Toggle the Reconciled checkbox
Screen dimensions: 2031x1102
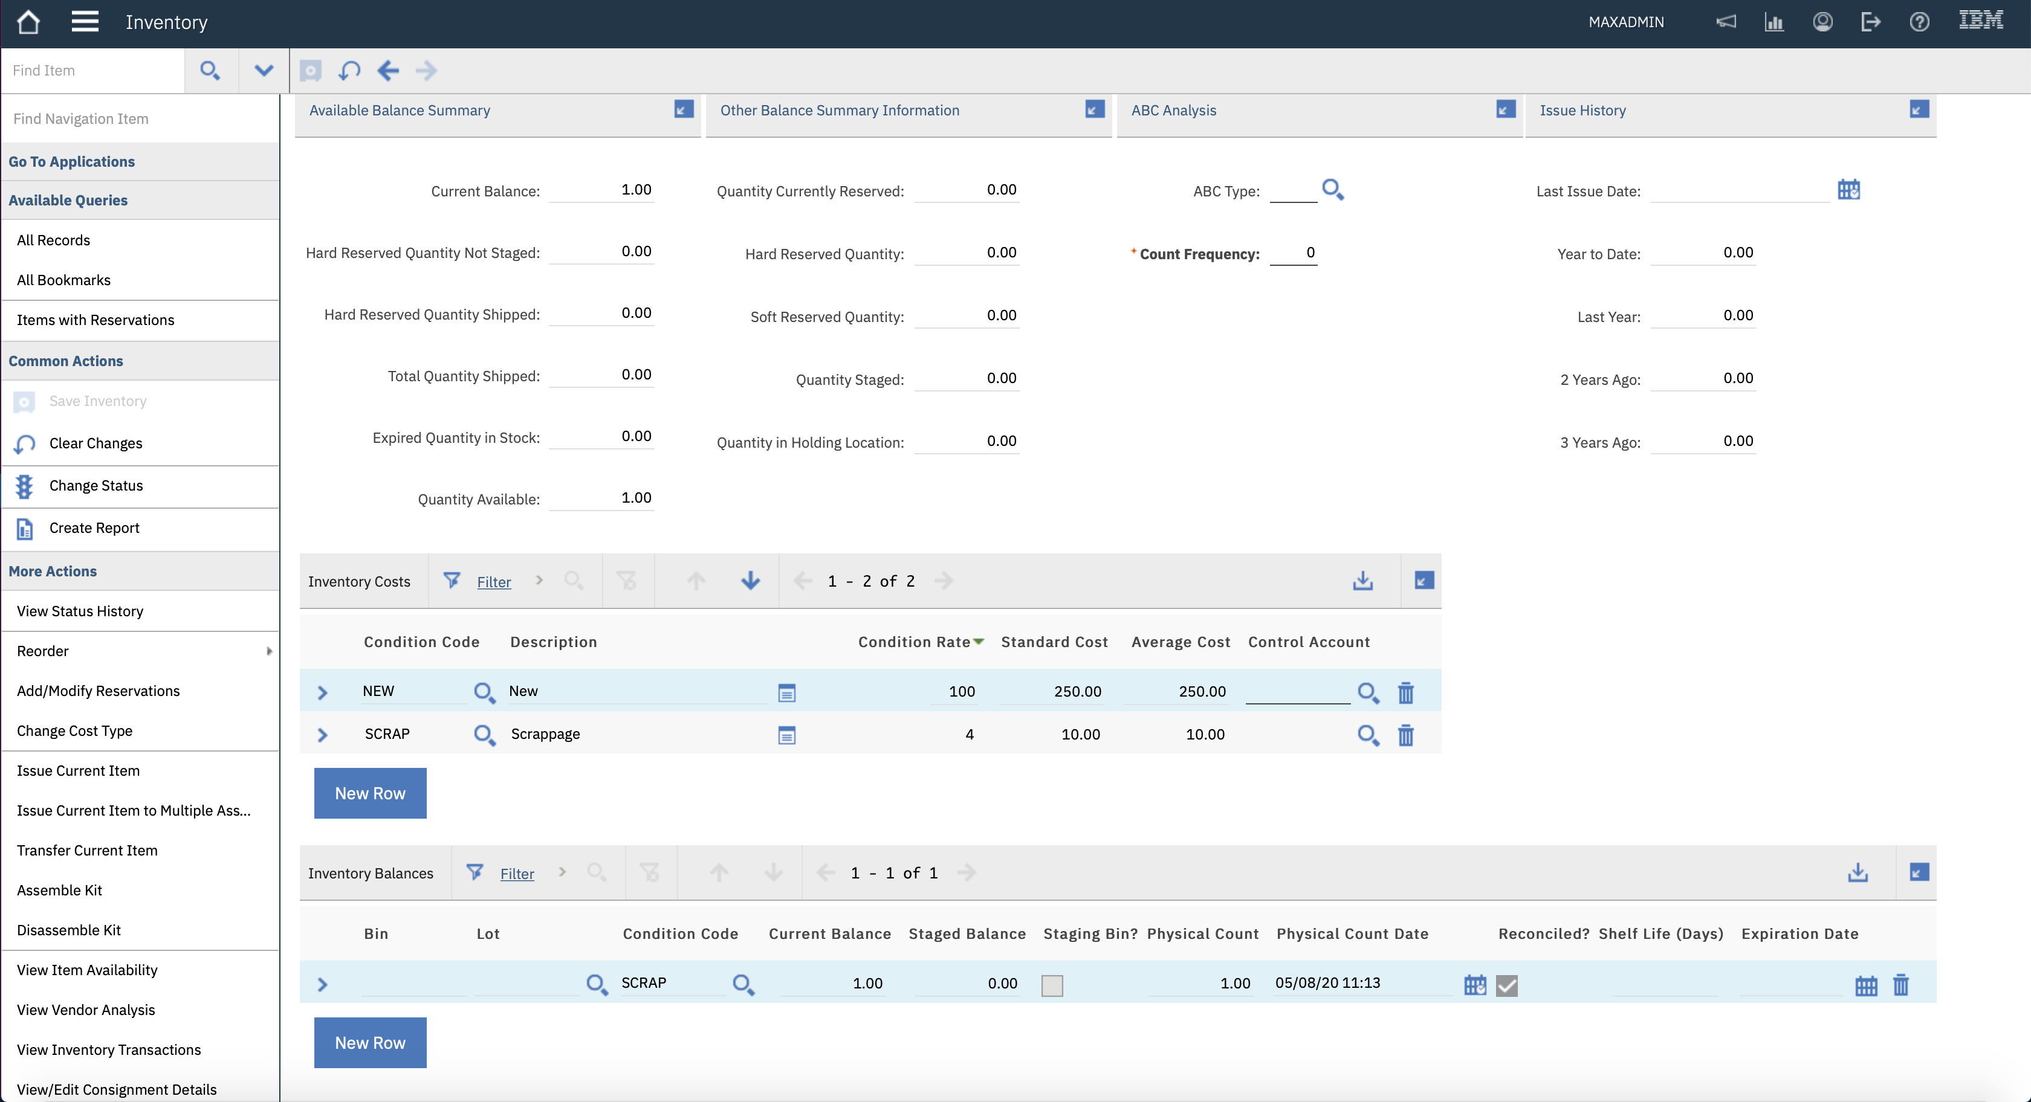(x=1506, y=985)
